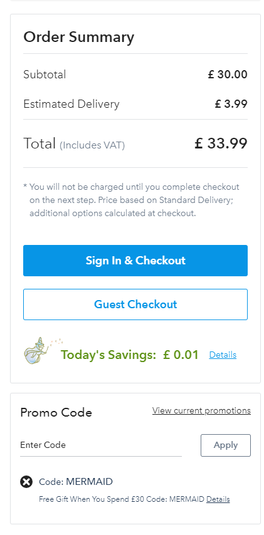Click the Promo Code heading
Screen dimensions: 264x535
click(56, 413)
